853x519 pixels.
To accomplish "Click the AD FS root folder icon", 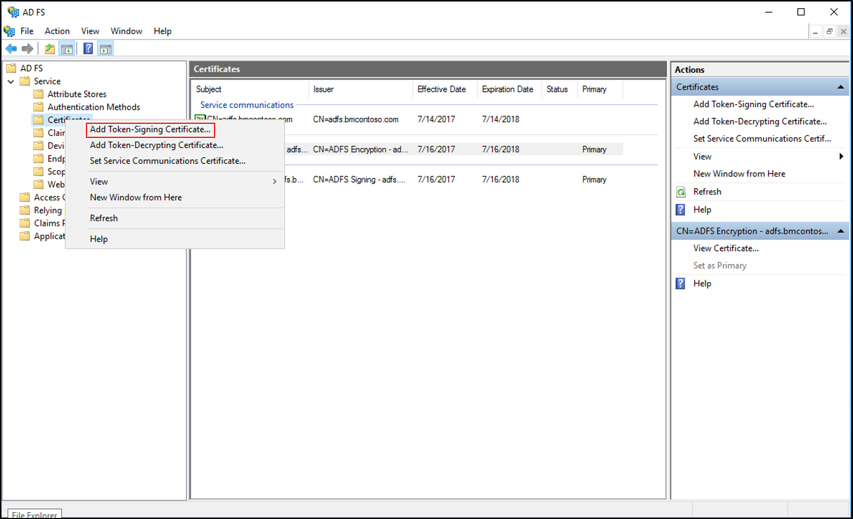I will 11,68.
